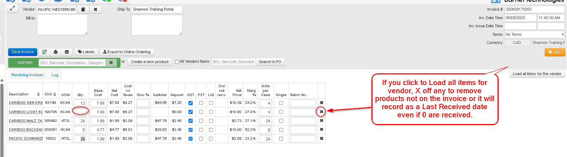This screenshot has height=157, width=567.
Task: Remove the CARIBOO GEN DRA row
Action: click(x=321, y=103)
